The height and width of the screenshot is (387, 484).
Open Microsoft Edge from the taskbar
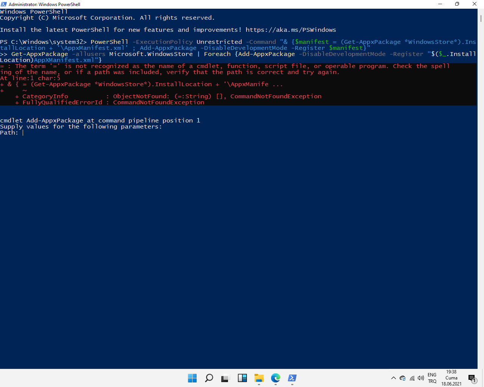coord(276,378)
